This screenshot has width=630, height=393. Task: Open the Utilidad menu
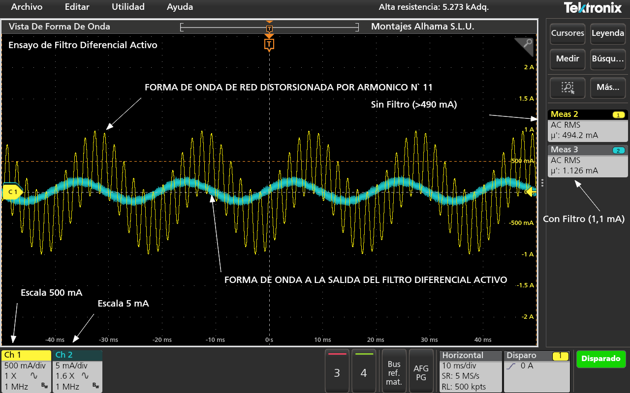tap(128, 7)
